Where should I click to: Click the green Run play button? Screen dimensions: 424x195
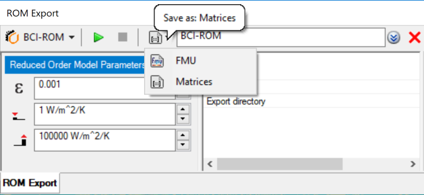tap(99, 38)
